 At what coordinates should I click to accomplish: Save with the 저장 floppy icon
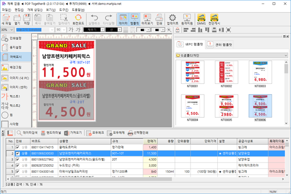[27, 19]
